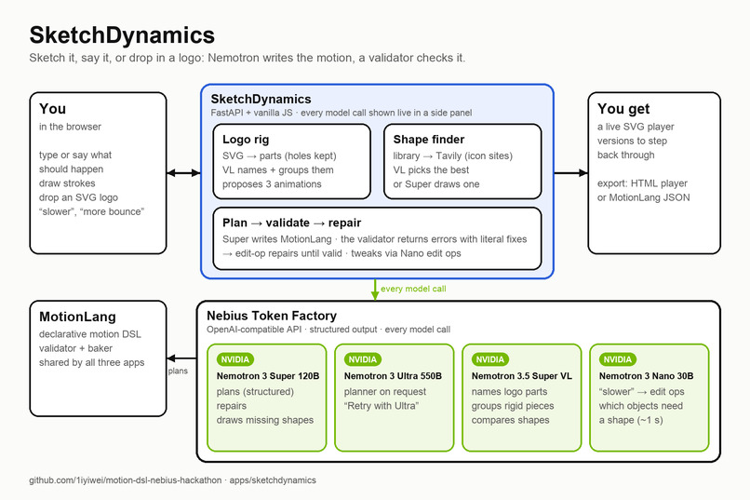
Task: Click 'validator + baker' line
Action: (x=75, y=348)
